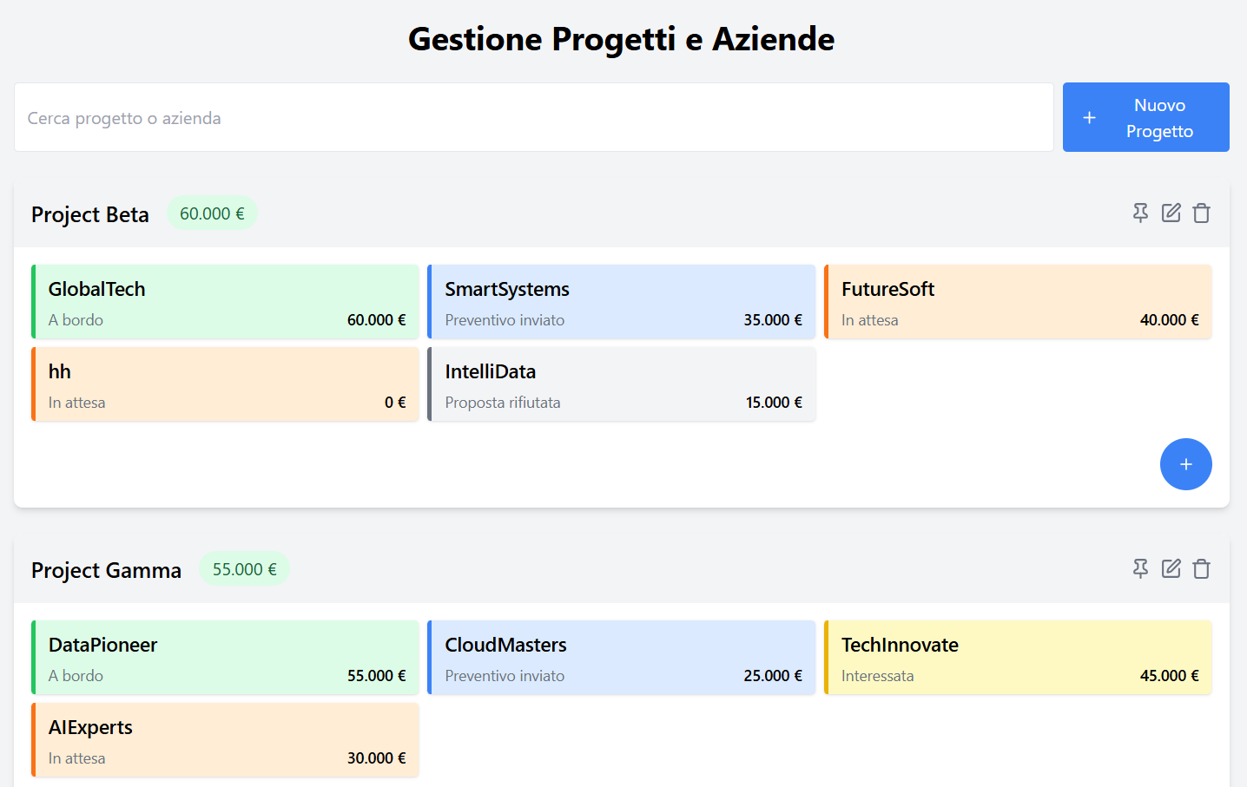The width and height of the screenshot is (1247, 787).
Task: Pin Project Gamma with the pin icon
Action: (x=1140, y=568)
